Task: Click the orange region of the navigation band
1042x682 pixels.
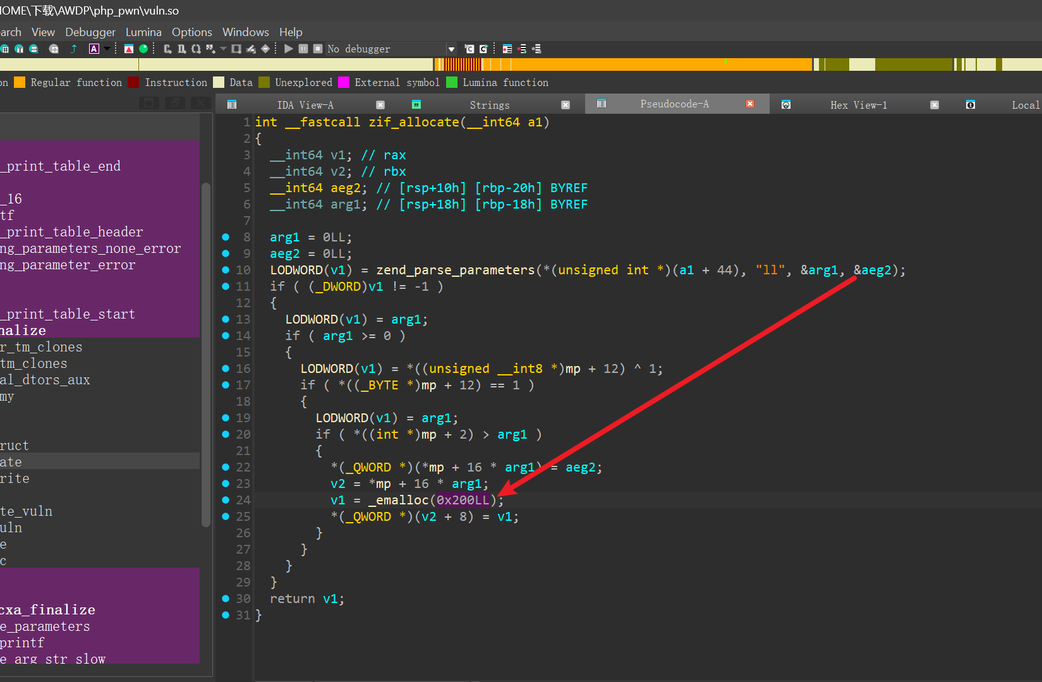Action: 660,64
